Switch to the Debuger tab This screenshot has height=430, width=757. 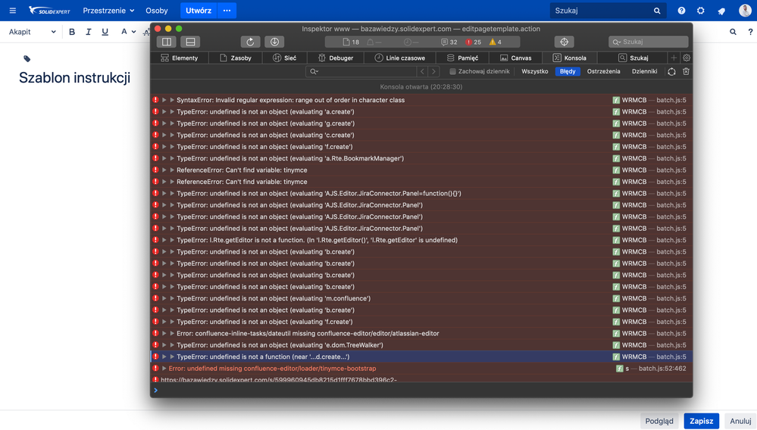coord(336,58)
